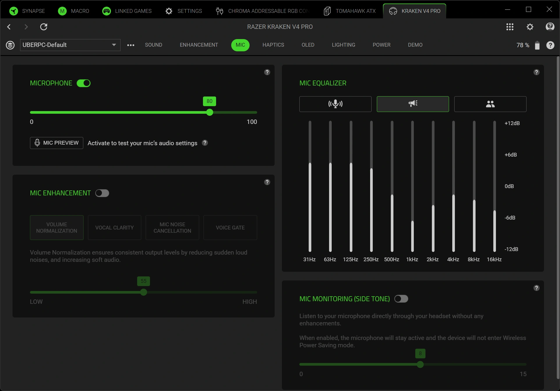The height and width of the screenshot is (391, 560).
Task: Open help for the Mic Enhancement panel
Action: coord(267,182)
